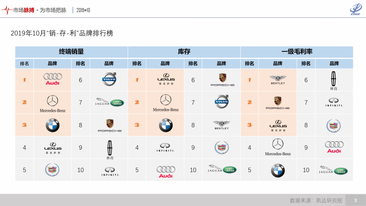
Task: Select the 终端销量 column header
Action: point(71,52)
